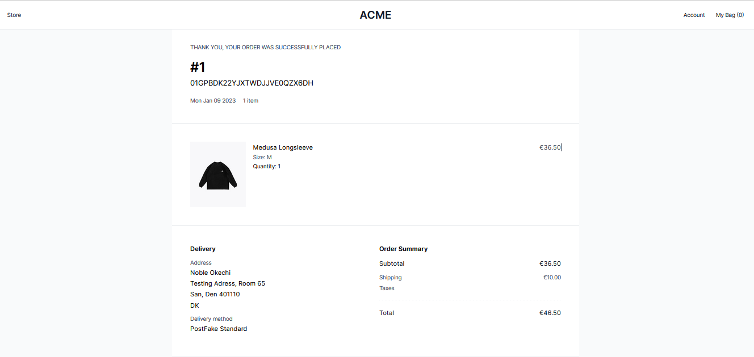This screenshot has height=357, width=754.
Task: Click the customer name Noble Okechi
Action: tap(210, 273)
